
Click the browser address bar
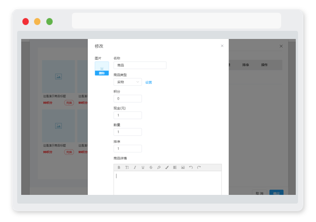click(176, 21)
